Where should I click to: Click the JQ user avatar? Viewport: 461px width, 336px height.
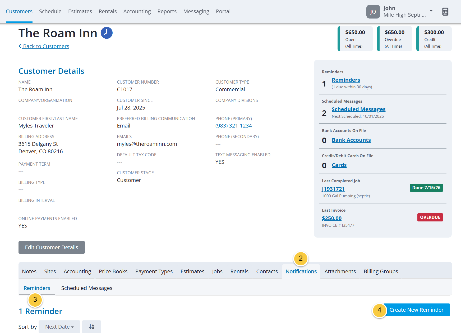click(373, 12)
